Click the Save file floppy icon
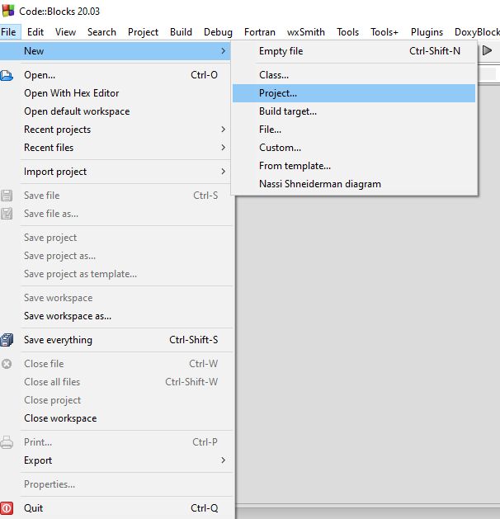 7,196
